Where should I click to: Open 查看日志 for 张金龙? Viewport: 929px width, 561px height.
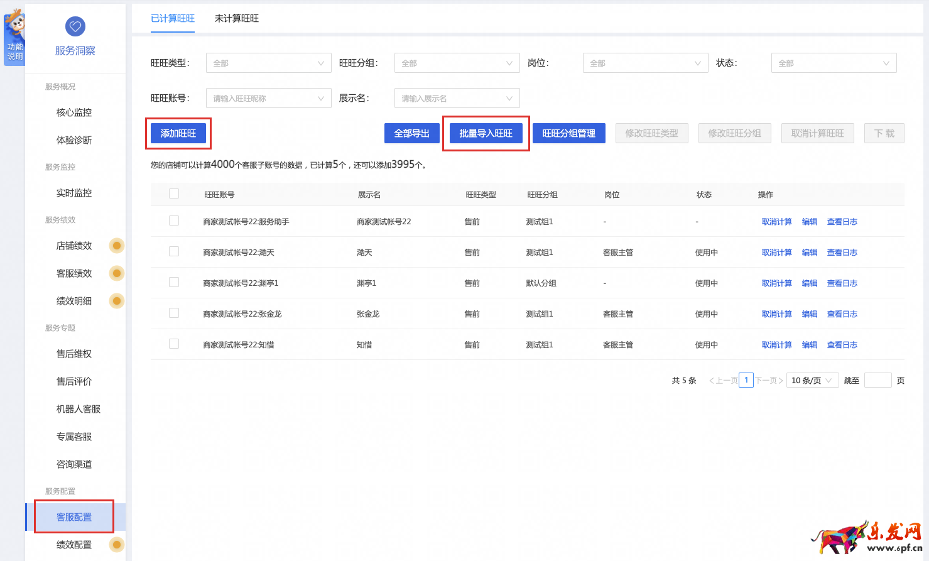(x=842, y=313)
